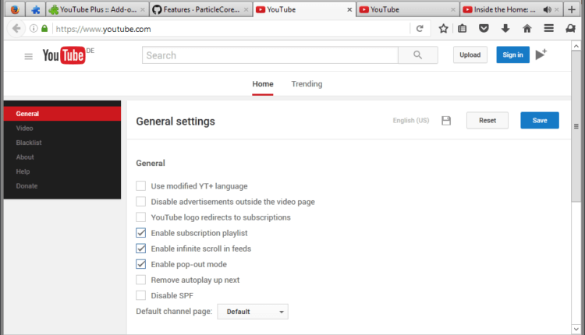The height and width of the screenshot is (335, 585).
Task: Click the page scrollbar up arrow
Action: click(576, 46)
